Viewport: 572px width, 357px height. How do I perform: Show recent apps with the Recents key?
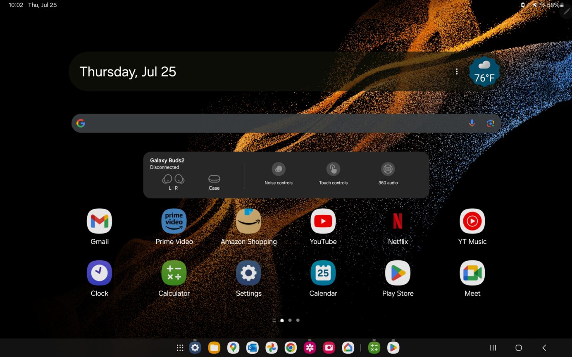click(493, 347)
